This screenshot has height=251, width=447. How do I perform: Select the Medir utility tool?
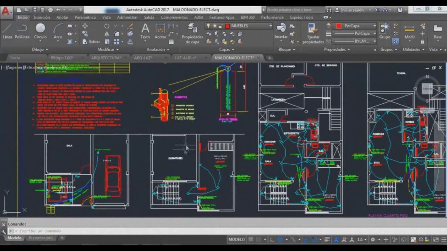click(409, 31)
